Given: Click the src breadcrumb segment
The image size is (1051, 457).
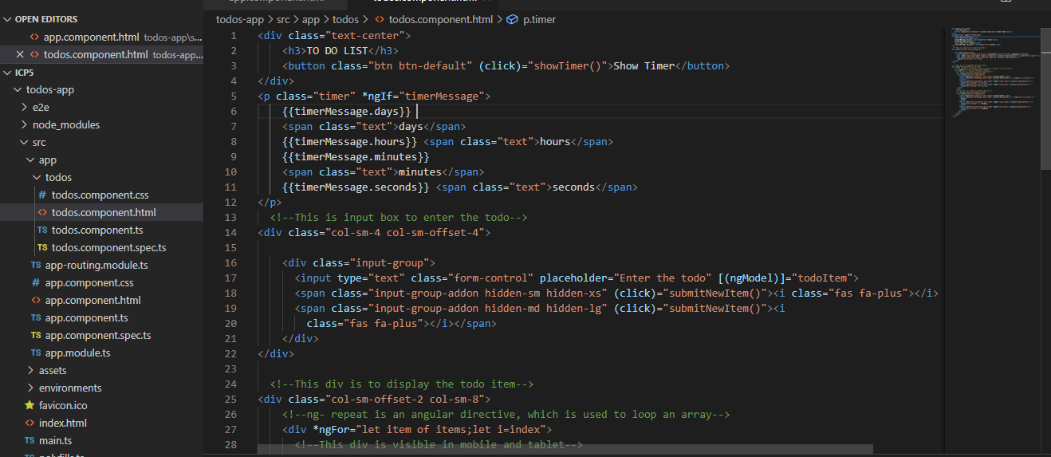Looking at the screenshot, I should [x=284, y=19].
